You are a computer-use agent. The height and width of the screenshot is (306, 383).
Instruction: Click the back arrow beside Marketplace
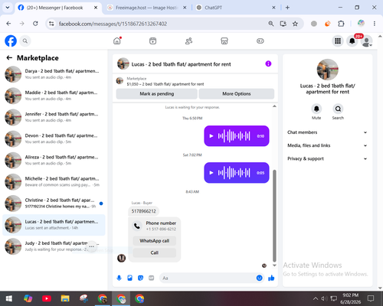point(9,58)
